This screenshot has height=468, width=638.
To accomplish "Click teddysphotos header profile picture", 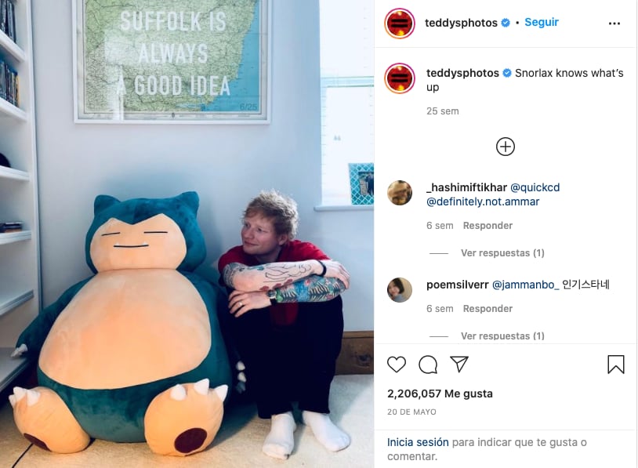I will click(400, 24).
